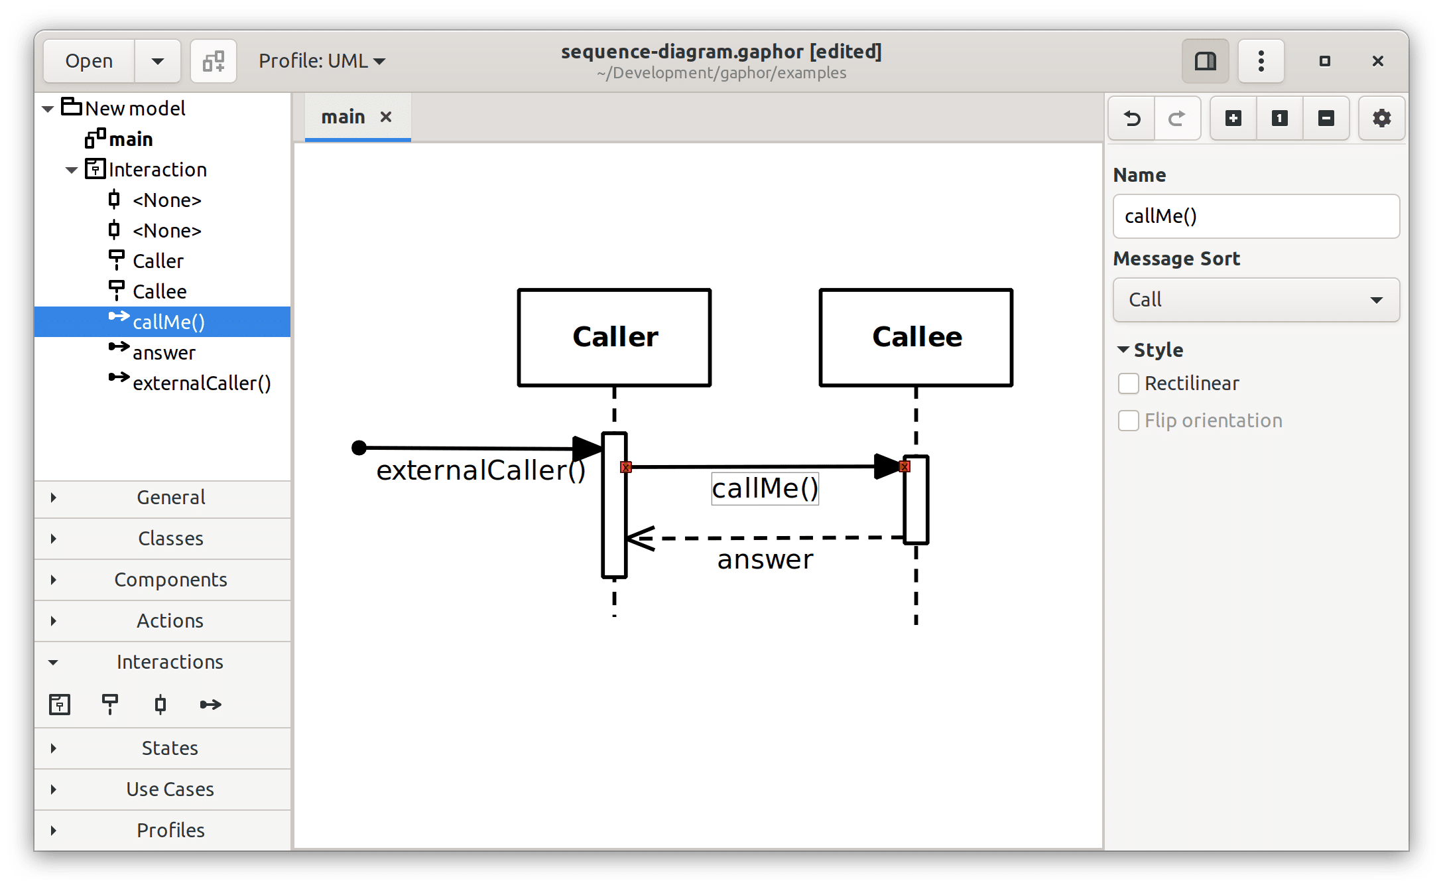
Task: Select the Execution Specification tool
Action: pyautogui.click(x=160, y=704)
